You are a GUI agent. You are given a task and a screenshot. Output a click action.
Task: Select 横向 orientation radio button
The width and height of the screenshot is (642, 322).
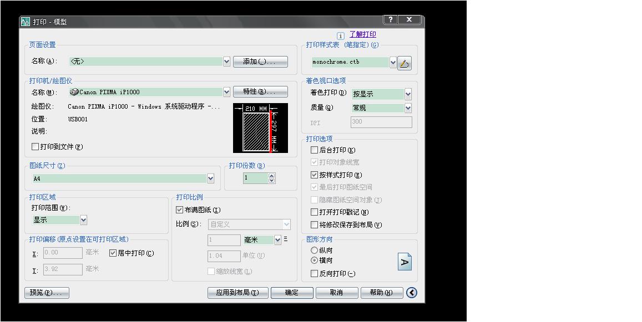315,260
